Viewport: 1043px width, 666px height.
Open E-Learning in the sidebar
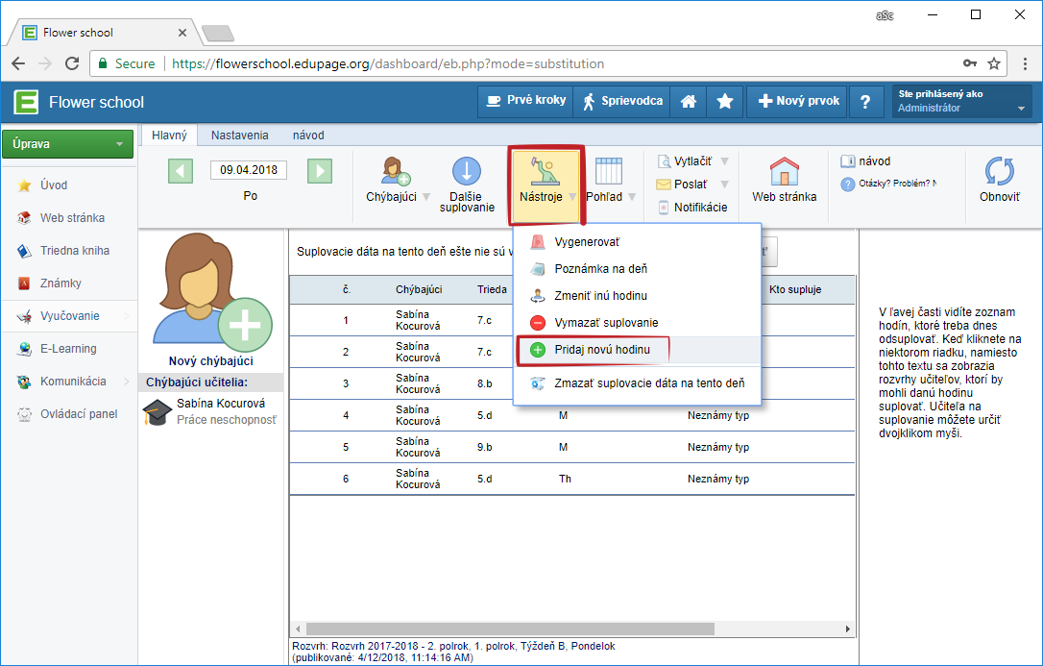coord(68,349)
